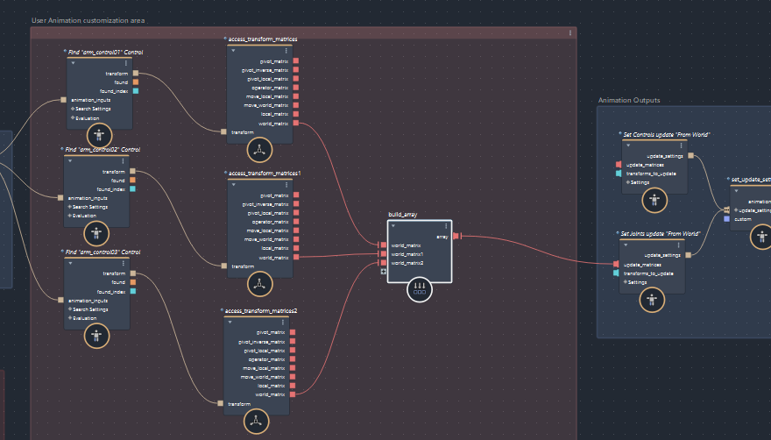
Task: Collapse the Find "arm_control02" Control node
Action: 70,161
